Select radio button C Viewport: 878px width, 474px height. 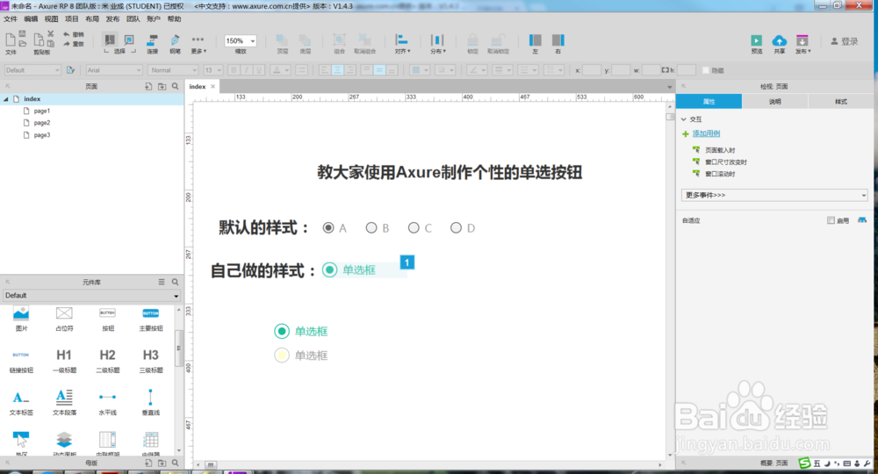[414, 227]
